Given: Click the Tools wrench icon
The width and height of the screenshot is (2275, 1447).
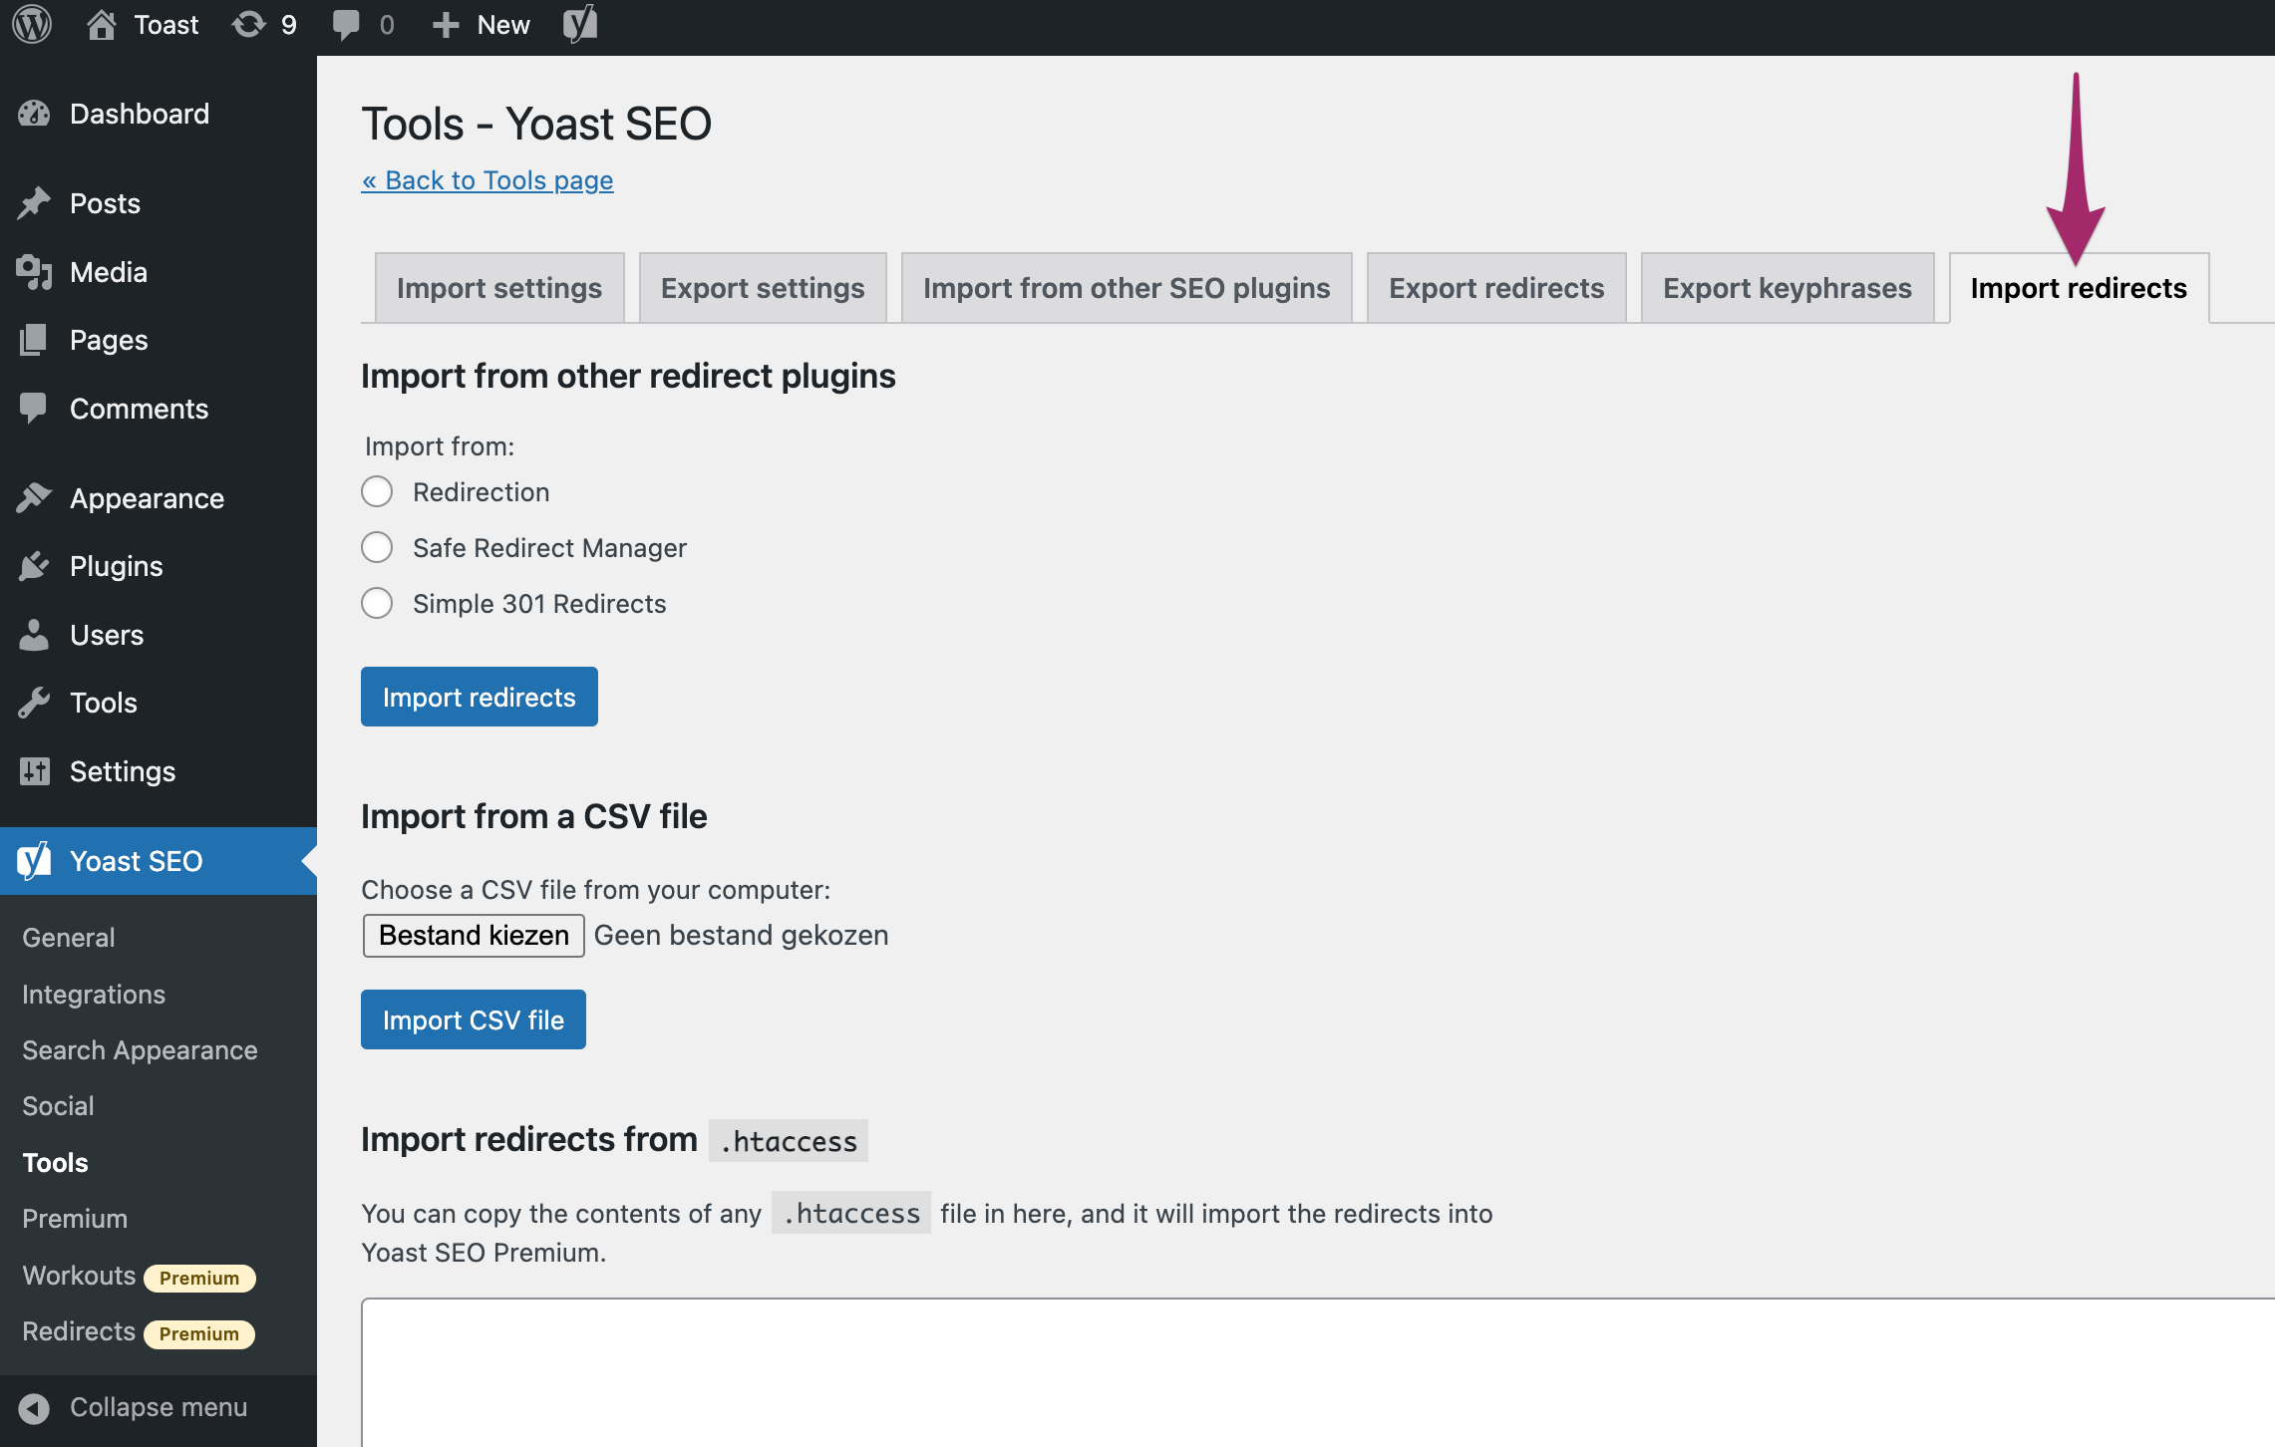Looking at the screenshot, I should point(34,703).
